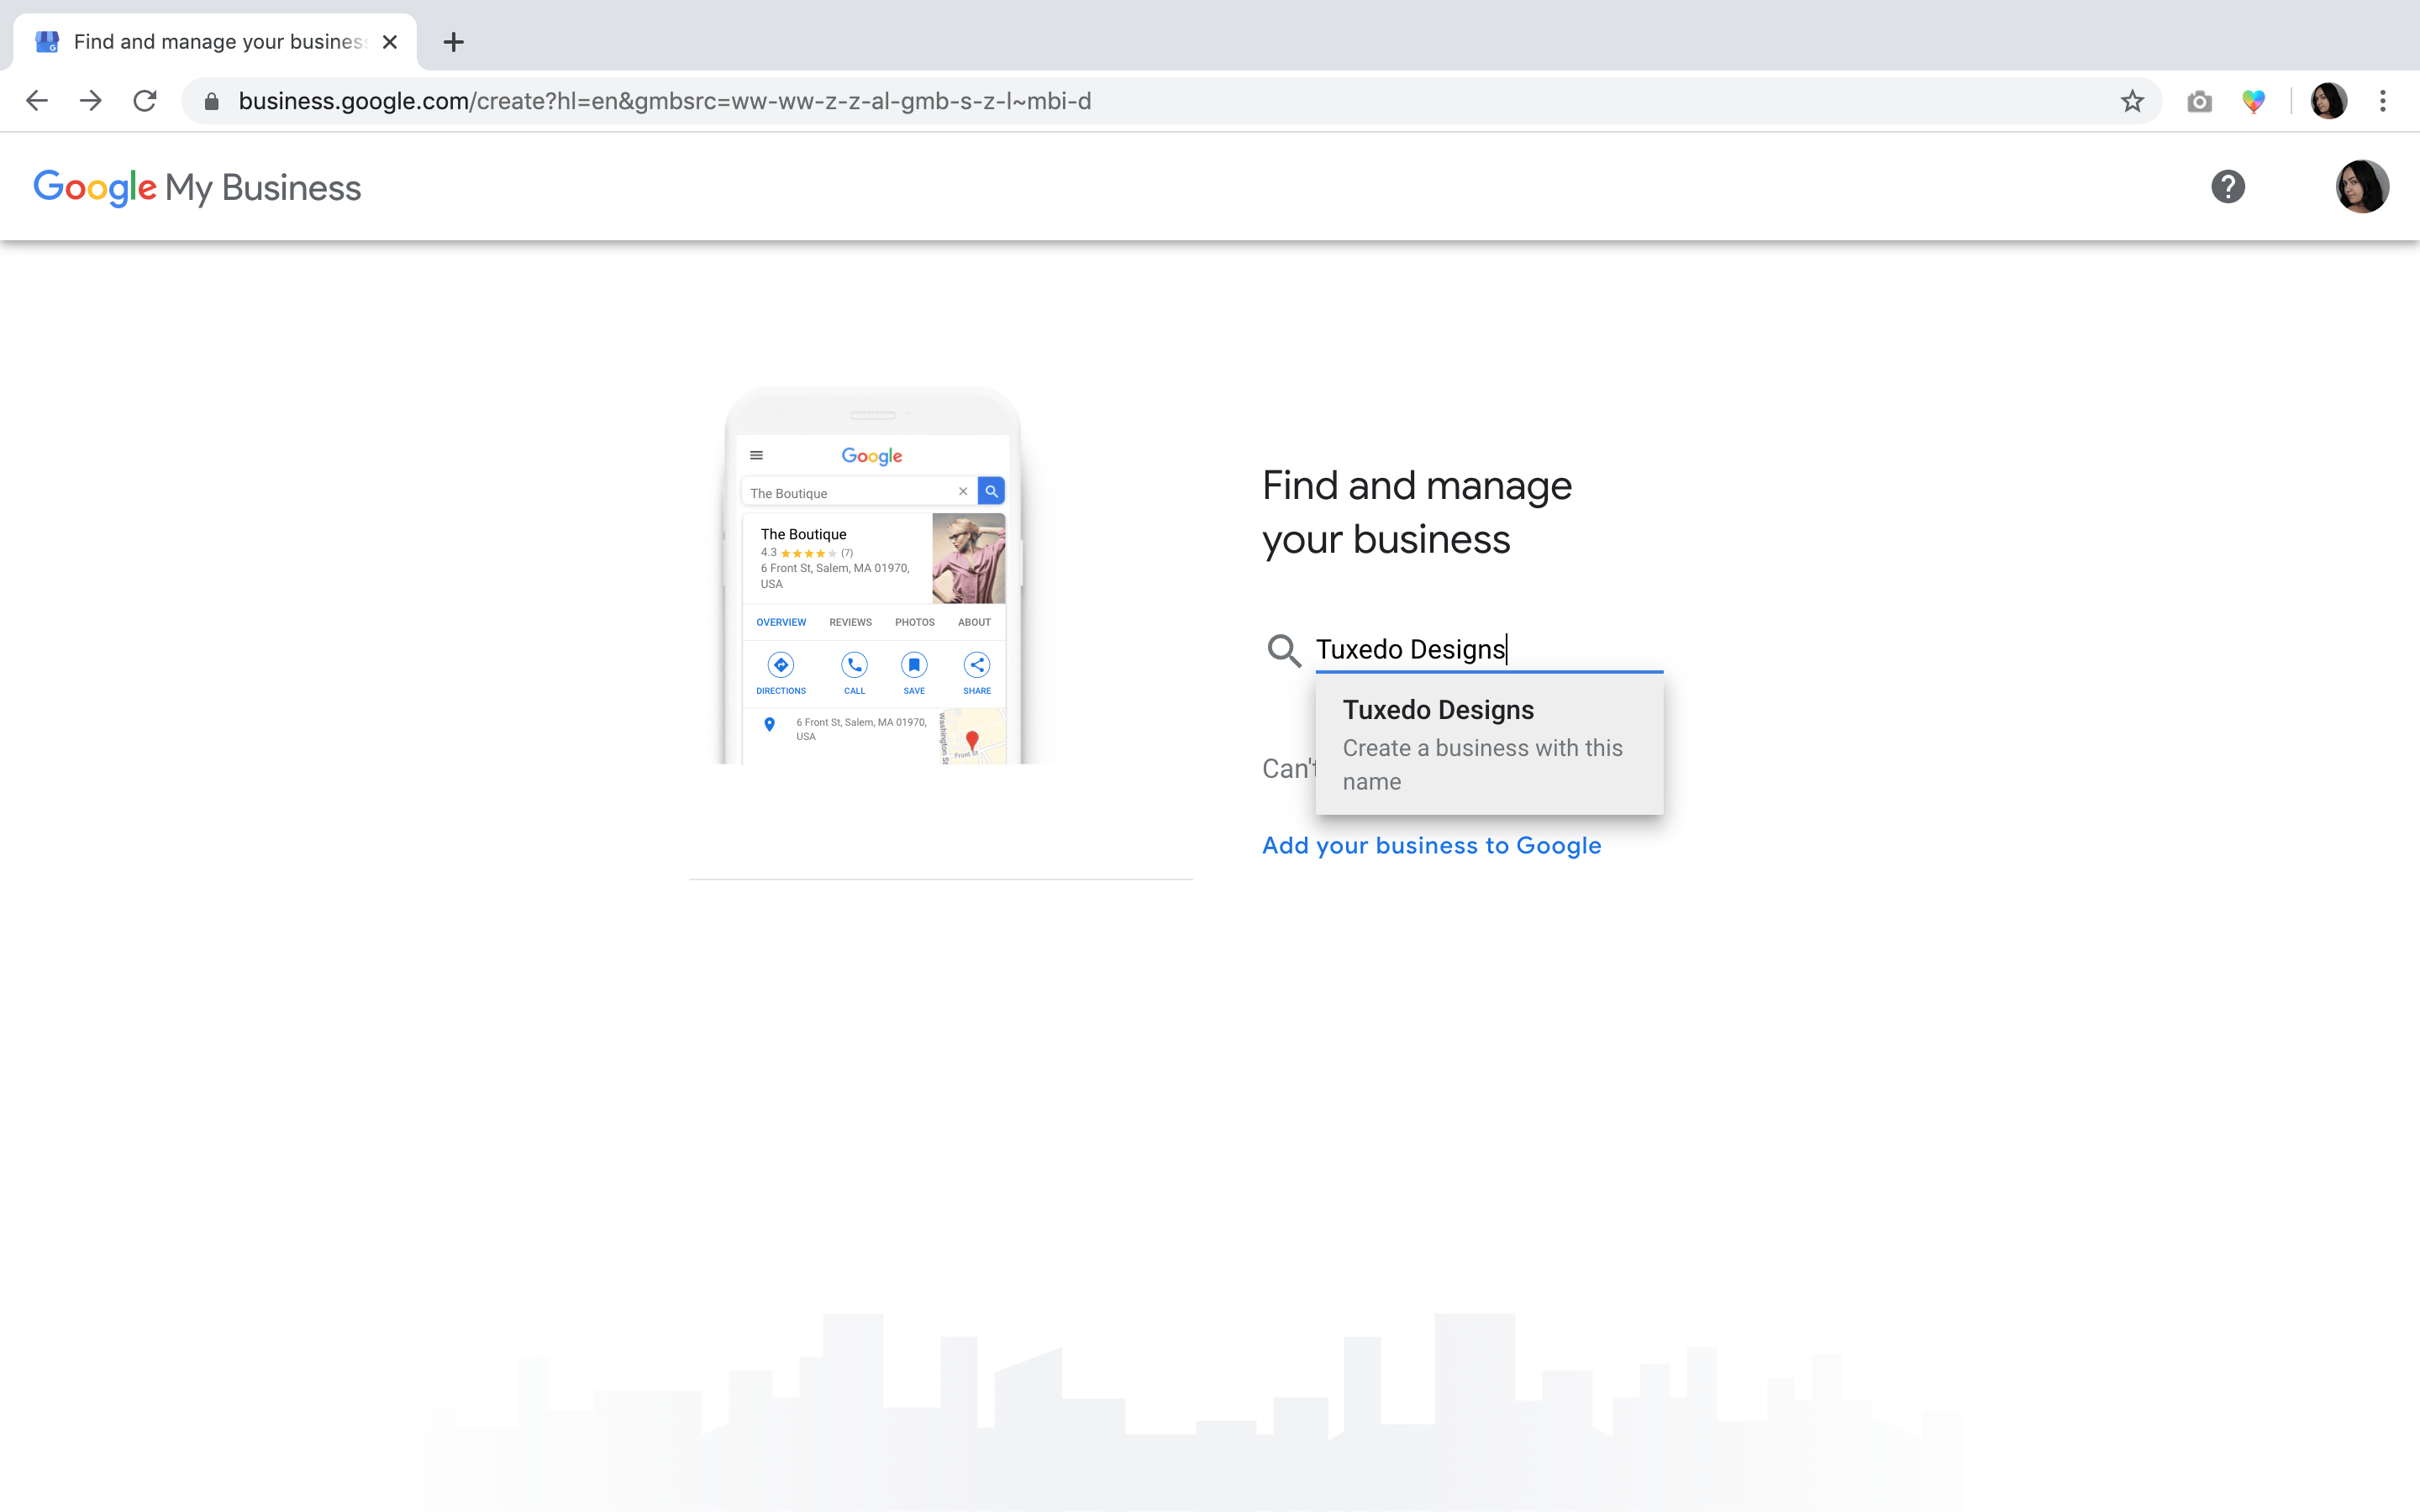Image resolution: width=2420 pixels, height=1512 pixels.
Task: Click the address bar URL
Action: [664, 101]
